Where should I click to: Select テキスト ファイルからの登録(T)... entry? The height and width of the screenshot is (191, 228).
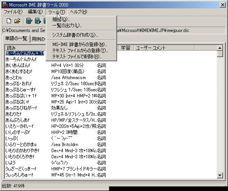pos(81,50)
